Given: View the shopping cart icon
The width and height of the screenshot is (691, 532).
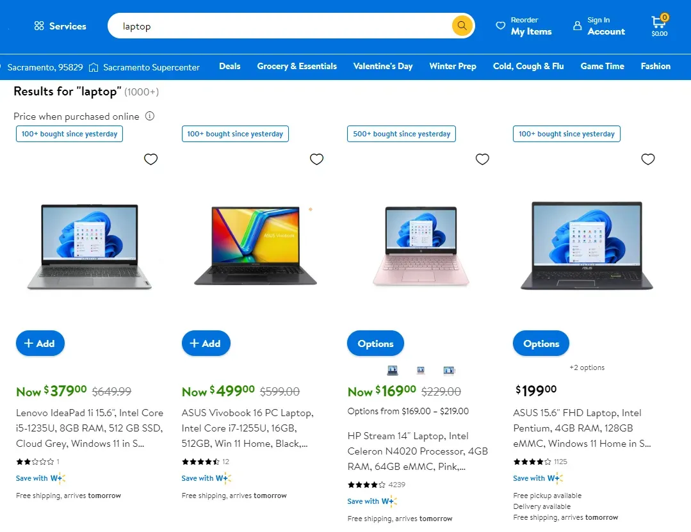Looking at the screenshot, I should 659,21.
